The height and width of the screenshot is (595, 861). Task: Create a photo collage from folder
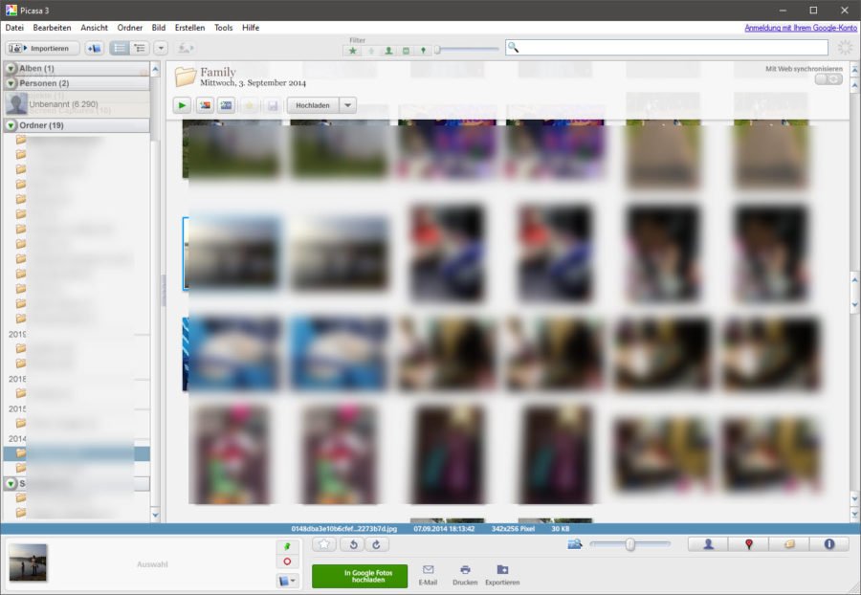(205, 105)
